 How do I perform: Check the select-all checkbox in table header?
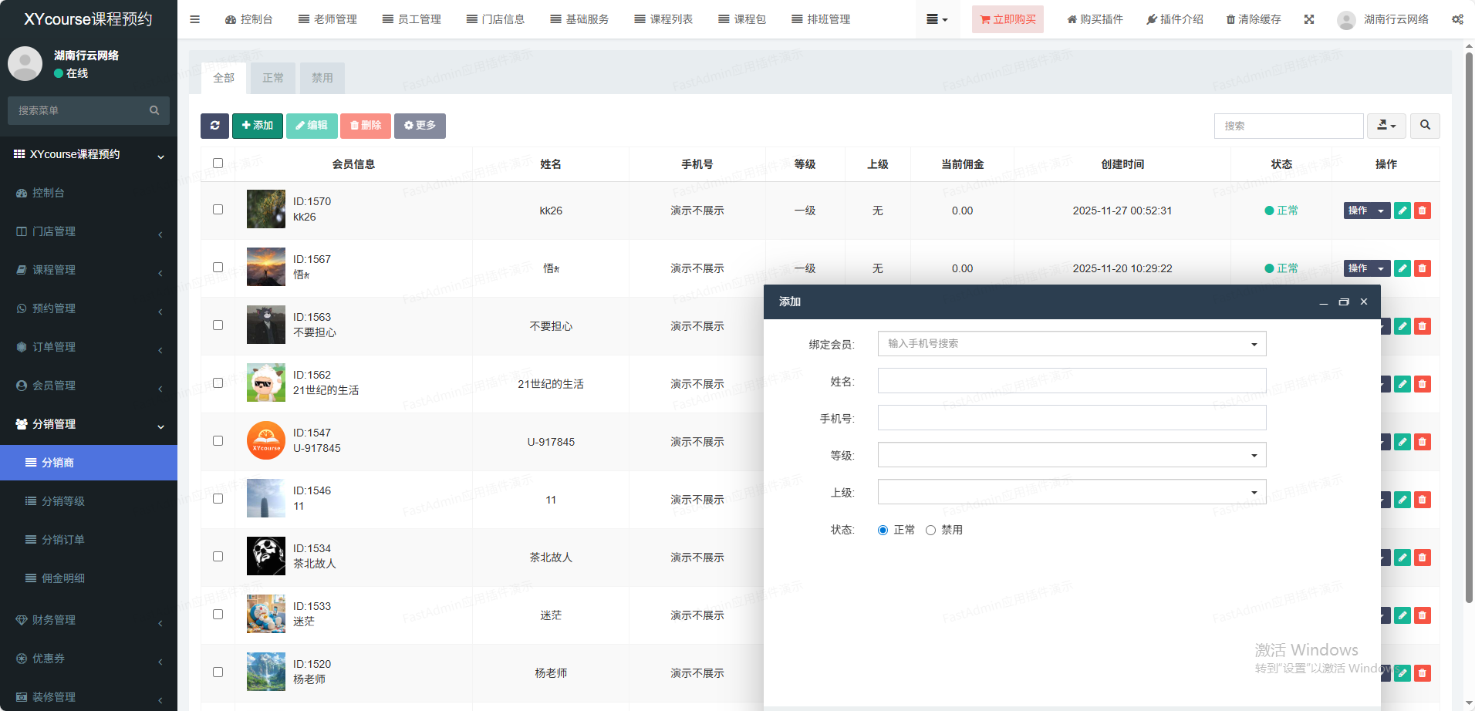218,163
